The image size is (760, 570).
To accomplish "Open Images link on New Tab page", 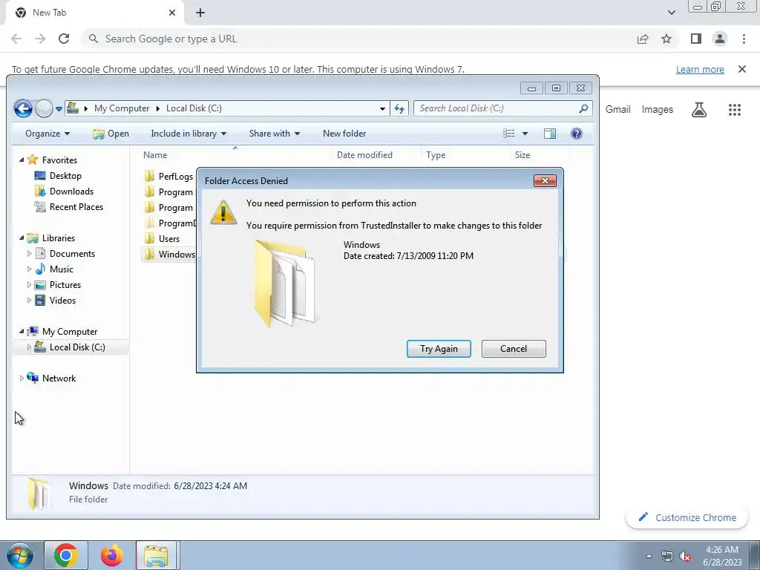I will [x=658, y=110].
